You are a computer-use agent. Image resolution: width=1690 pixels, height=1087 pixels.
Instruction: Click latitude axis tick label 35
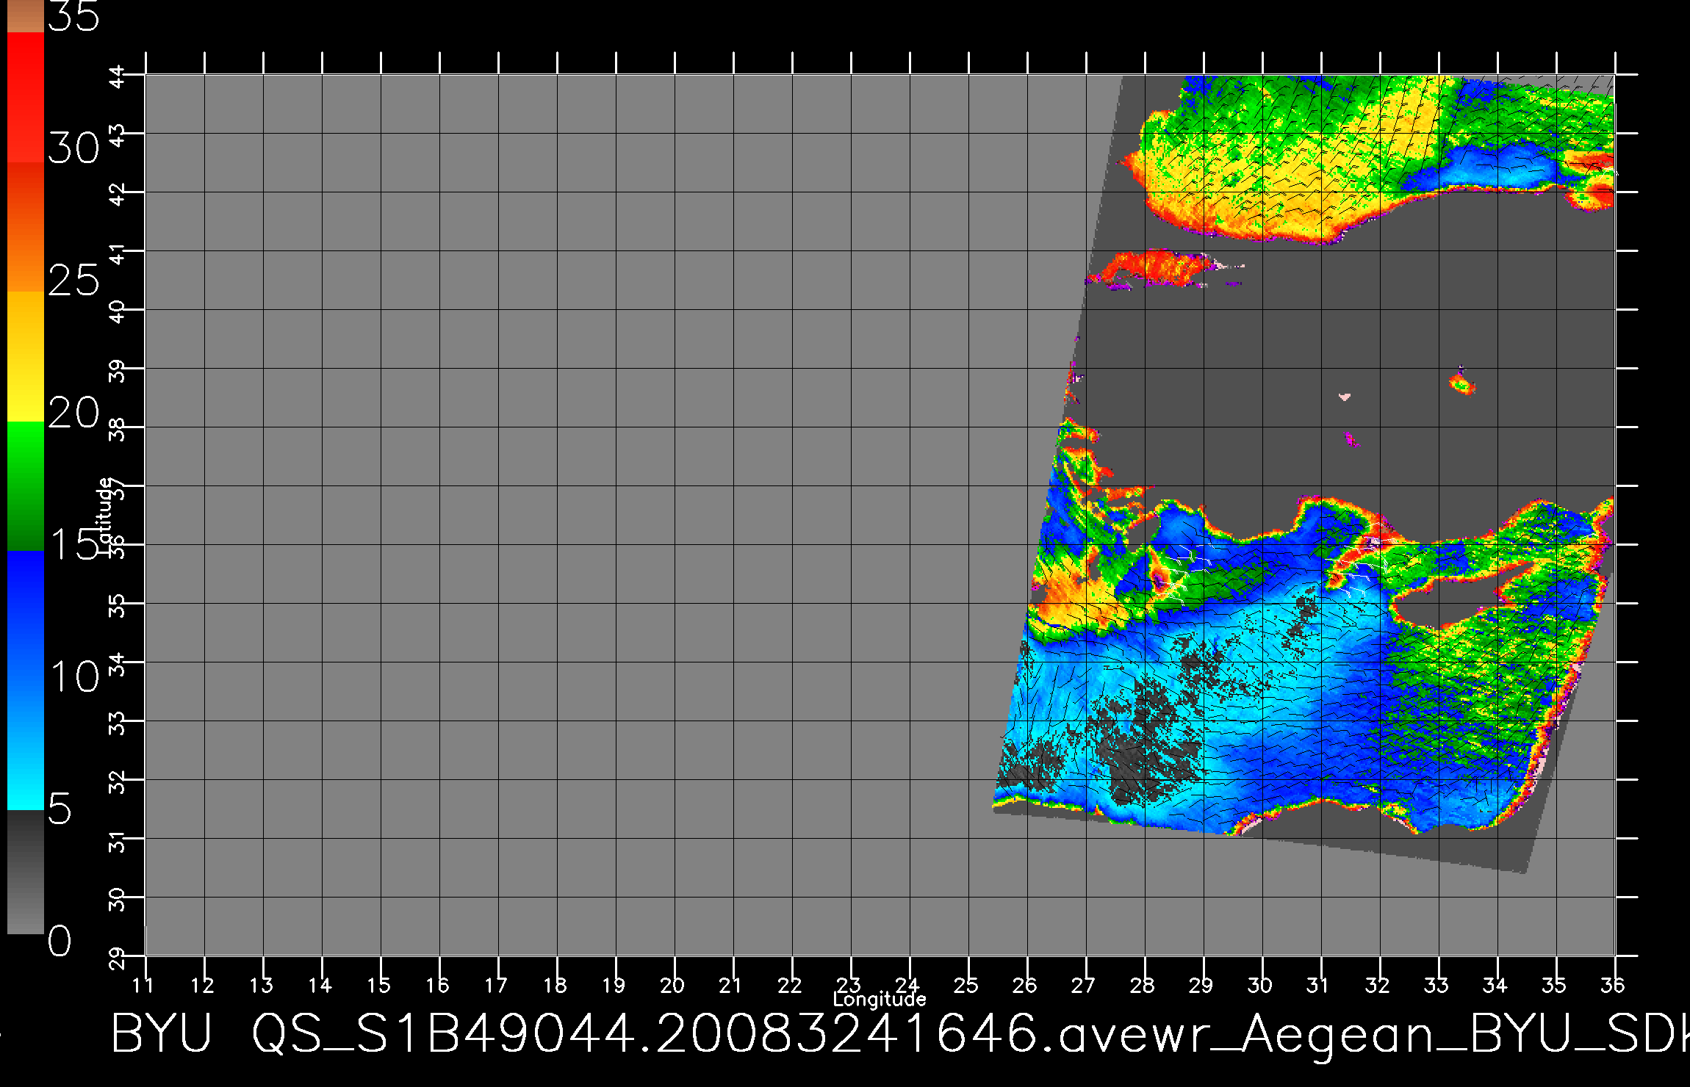pyautogui.click(x=118, y=606)
